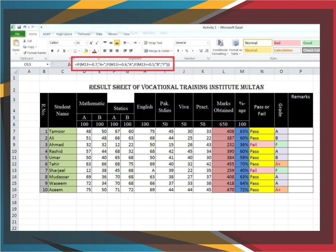Viewport: 336px width, 252px height.
Task: Switch to the Formulas tab
Action: click(84, 34)
